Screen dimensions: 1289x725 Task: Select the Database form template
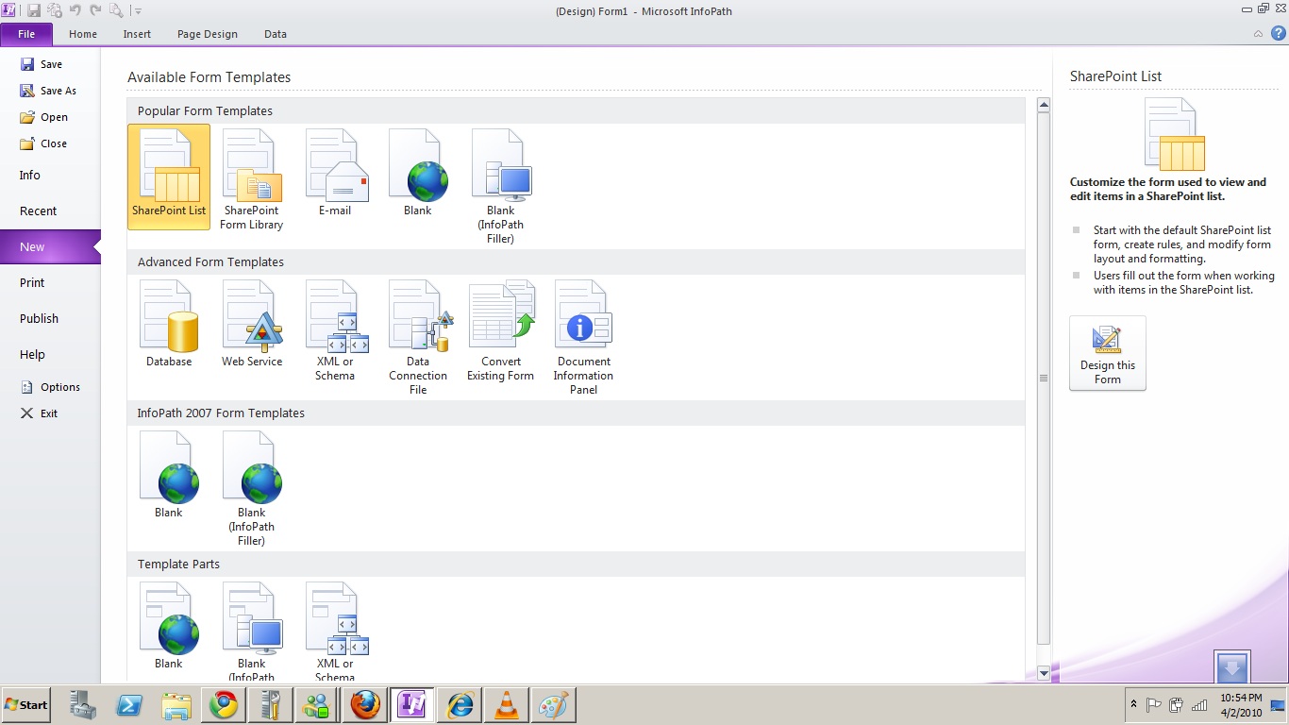click(169, 326)
